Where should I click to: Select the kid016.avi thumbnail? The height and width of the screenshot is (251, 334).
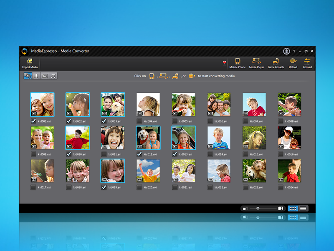click(x=289, y=138)
